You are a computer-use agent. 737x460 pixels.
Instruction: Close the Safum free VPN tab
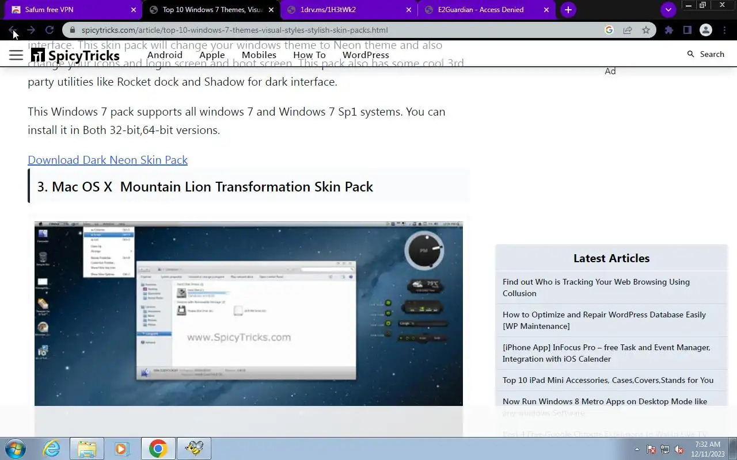coord(134,10)
